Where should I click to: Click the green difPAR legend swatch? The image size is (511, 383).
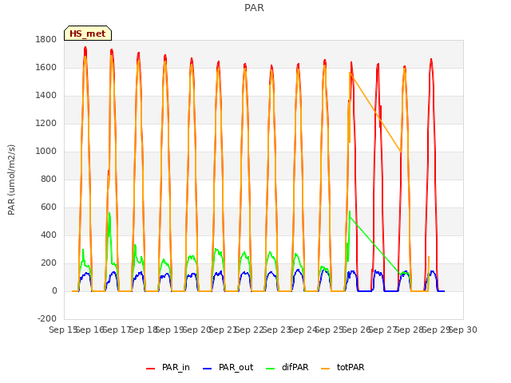tap(271, 369)
